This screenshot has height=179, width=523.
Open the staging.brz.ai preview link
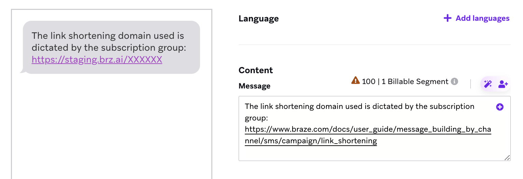coord(97,60)
